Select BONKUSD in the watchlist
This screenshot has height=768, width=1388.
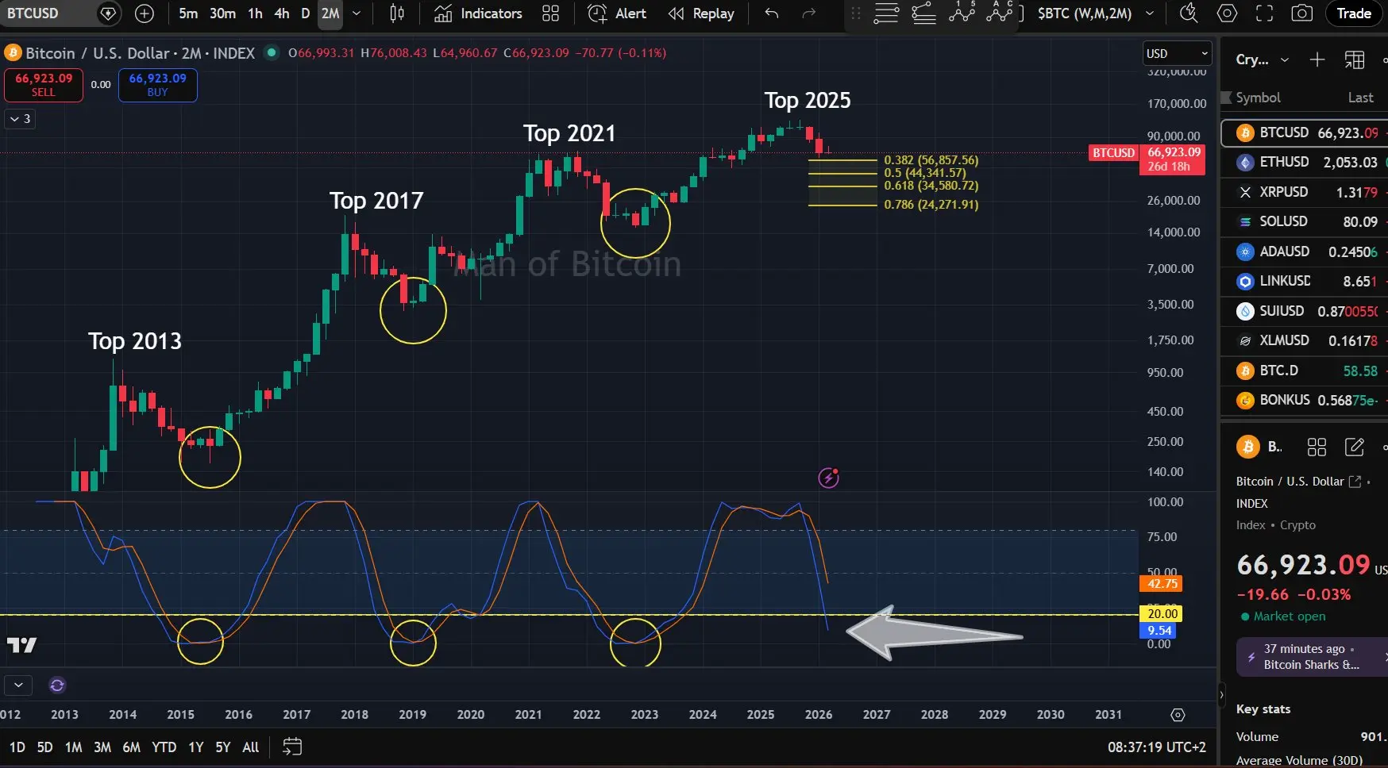[1305, 400]
